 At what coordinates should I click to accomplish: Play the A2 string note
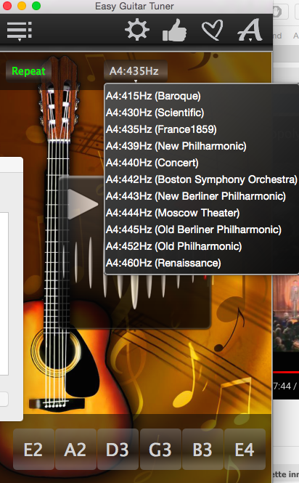click(75, 450)
